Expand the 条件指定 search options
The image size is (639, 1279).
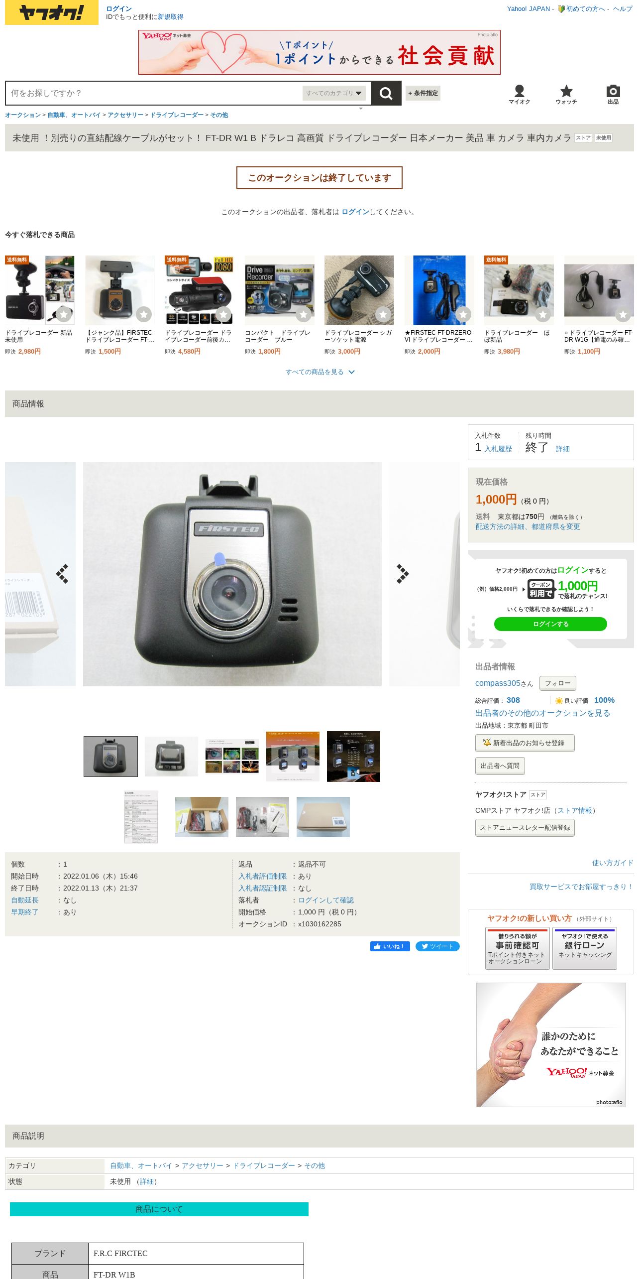pyautogui.click(x=423, y=93)
